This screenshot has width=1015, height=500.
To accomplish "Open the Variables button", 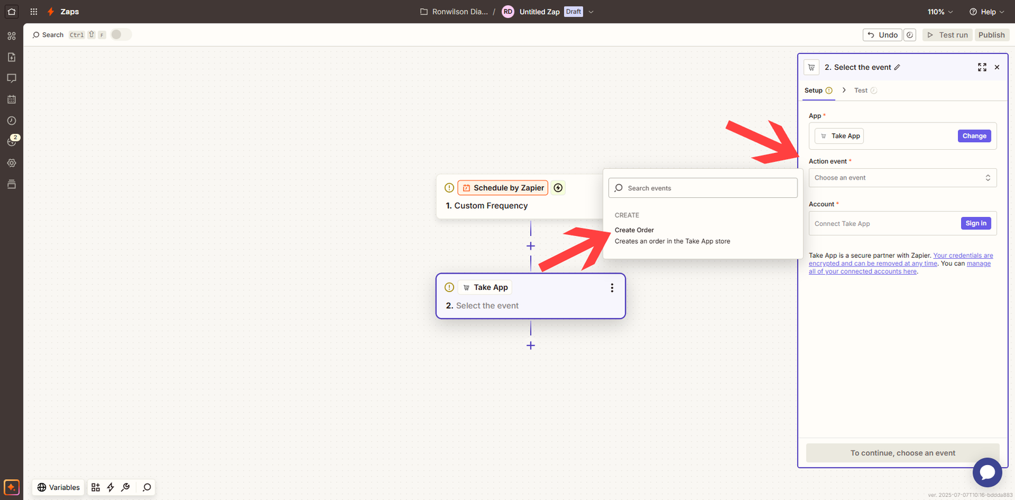I will click(x=58, y=487).
